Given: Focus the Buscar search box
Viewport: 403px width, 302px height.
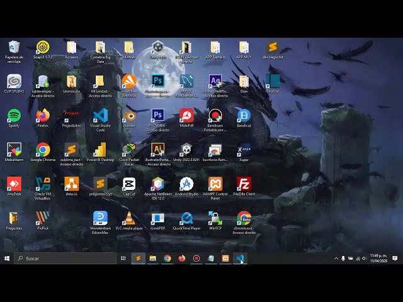Looking at the screenshot, I should (65, 259).
